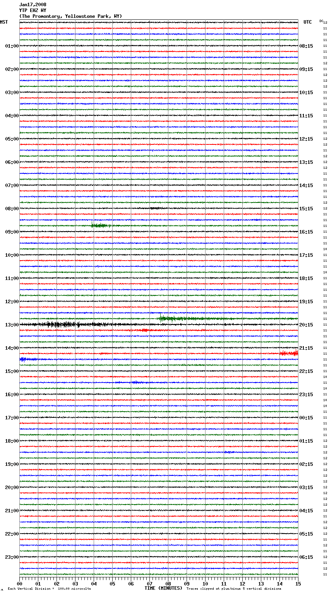Click the 12:00 MST time label
The width and height of the screenshot is (329, 594).
[x=12, y=302]
